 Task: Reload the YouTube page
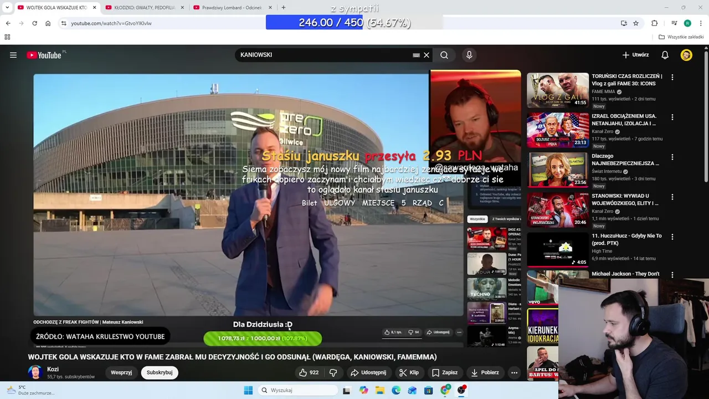coord(34,23)
